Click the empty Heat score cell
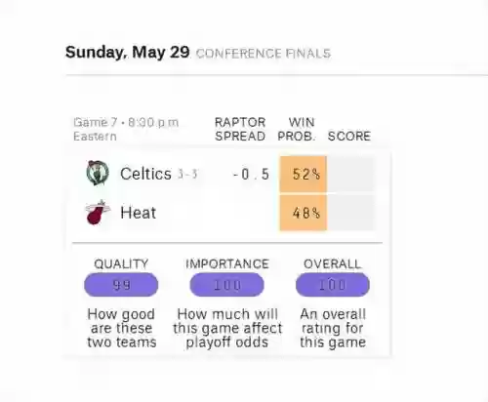 click(x=350, y=213)
